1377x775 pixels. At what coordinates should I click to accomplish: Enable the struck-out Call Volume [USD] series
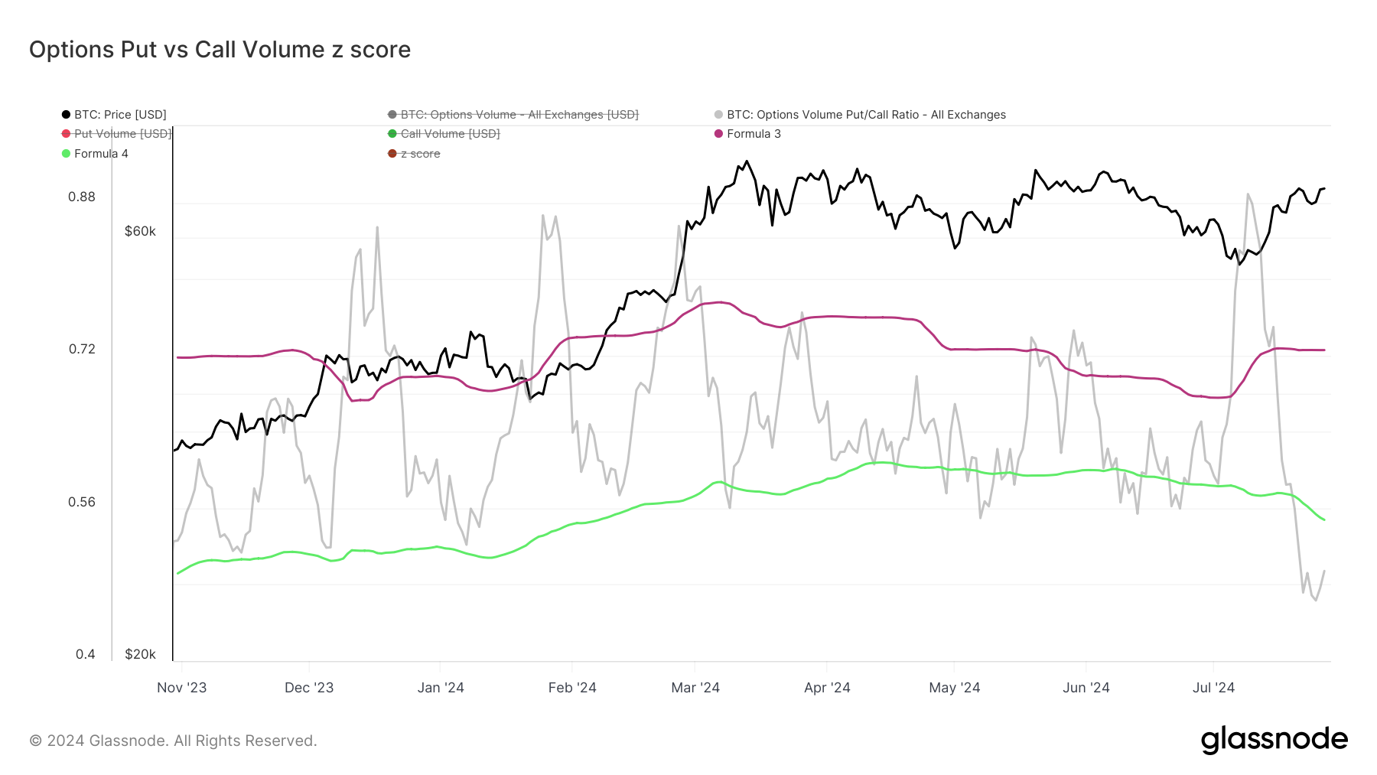click(444, 134)
